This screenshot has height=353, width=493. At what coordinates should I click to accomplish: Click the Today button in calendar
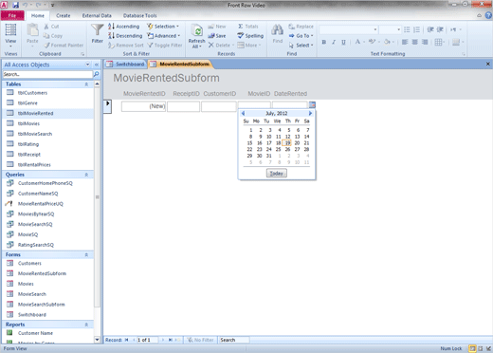point(277,174)
